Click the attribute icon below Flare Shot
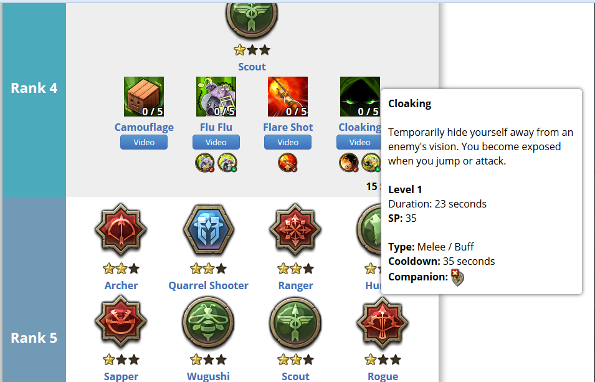The image size is (595, 382). pyautogui.click(x=288, y=163)
